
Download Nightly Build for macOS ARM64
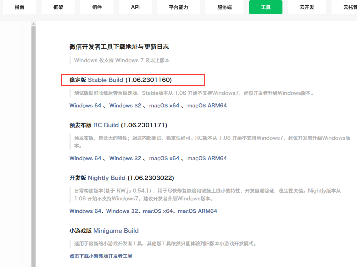[198, 211]
